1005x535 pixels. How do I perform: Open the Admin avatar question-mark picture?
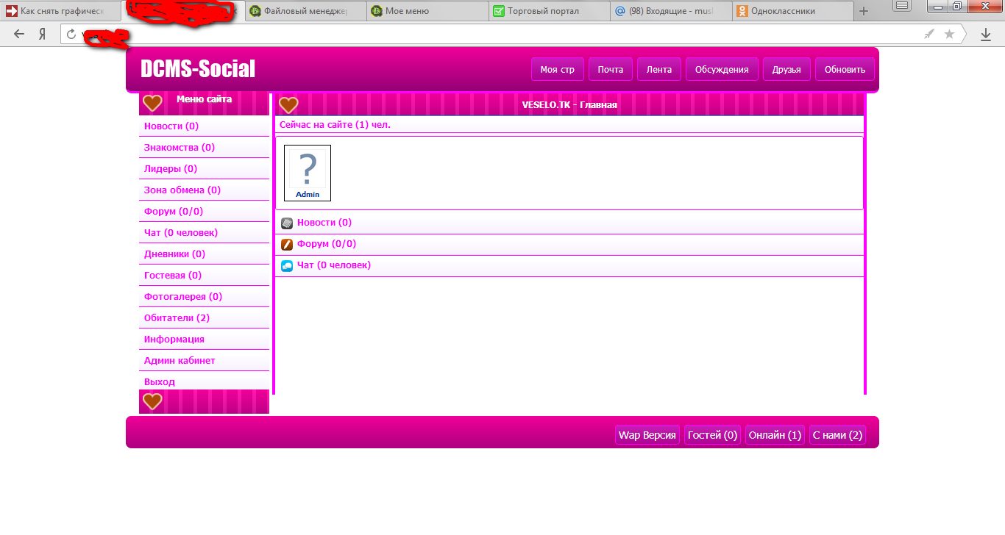click(308, 169)
